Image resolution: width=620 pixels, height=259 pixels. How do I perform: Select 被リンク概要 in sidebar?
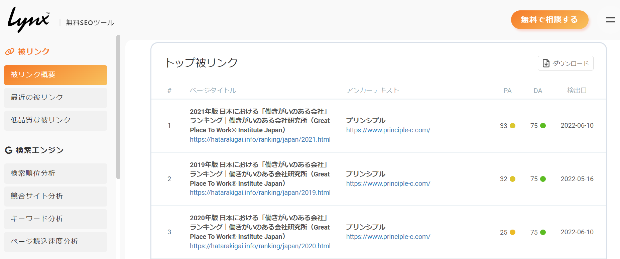(55, 75)
